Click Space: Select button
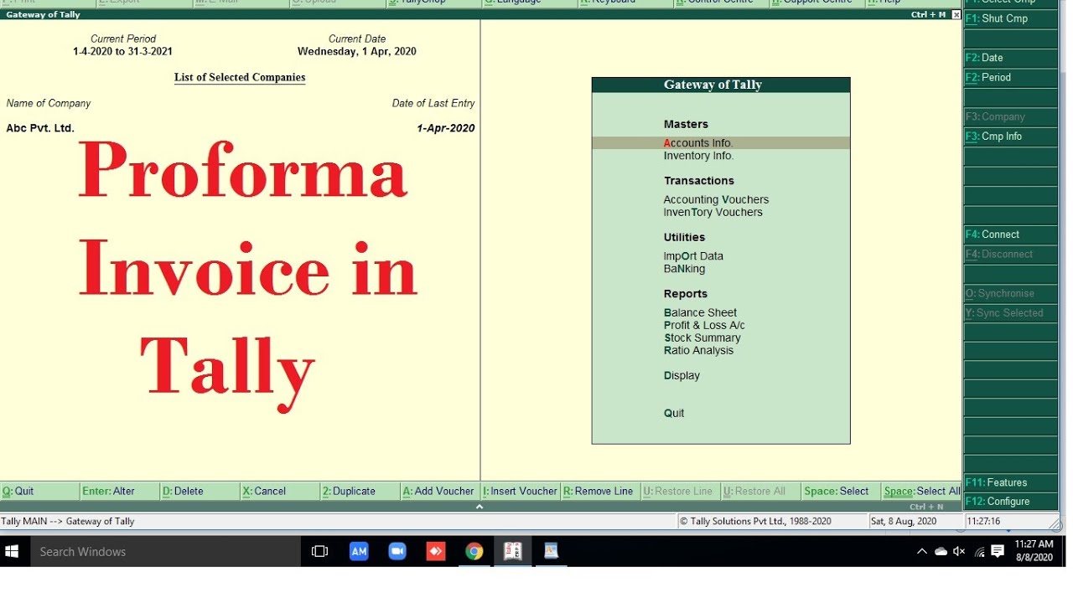The height and width of the screenshot is (603, 1073). tap(841, 492)
